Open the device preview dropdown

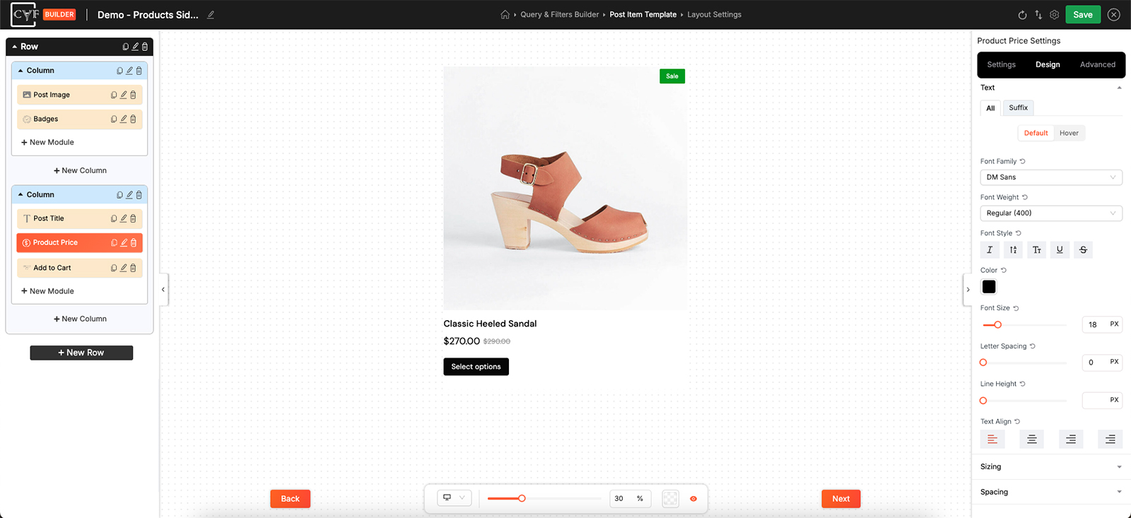[x=455, y=498]
